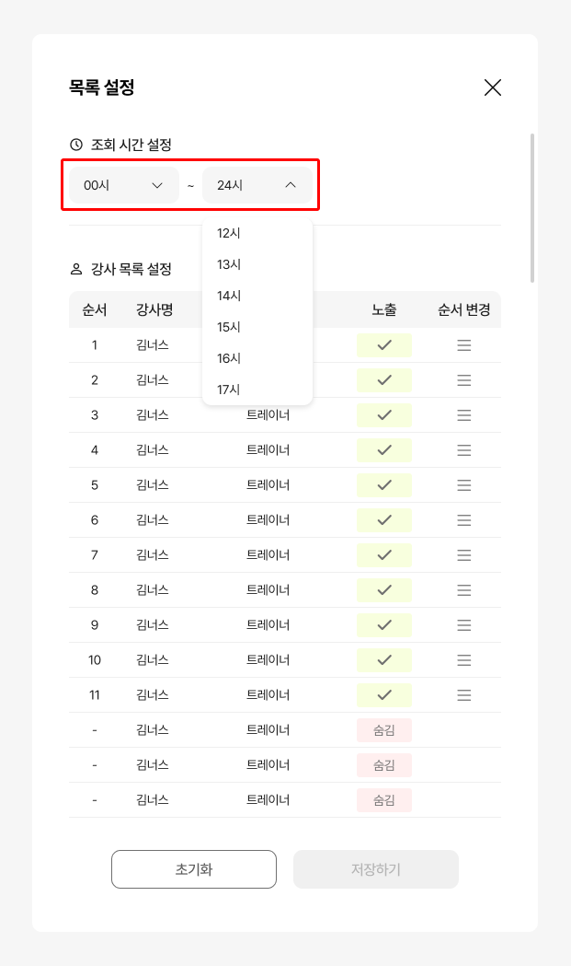Screen dimensions: 571x966
Task: Click the person icon beside 강사 목록 설정
Action: [x=76, y=269]
